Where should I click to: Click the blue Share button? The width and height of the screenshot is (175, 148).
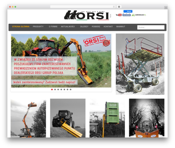pos(128,11)
